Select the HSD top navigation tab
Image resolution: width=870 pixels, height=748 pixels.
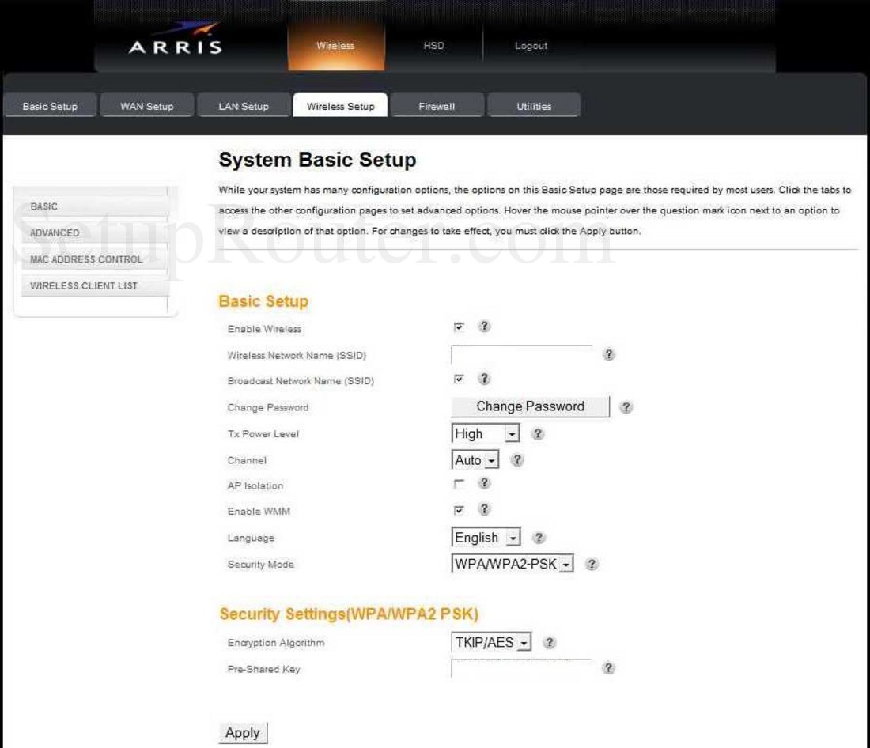pyautogui.click(x=434, y=46)
